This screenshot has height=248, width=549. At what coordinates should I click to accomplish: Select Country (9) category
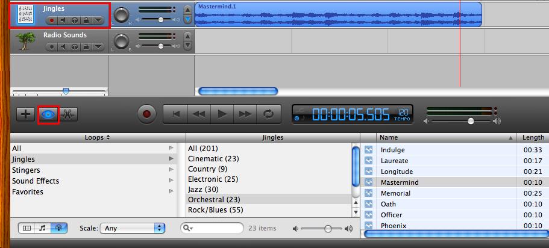click(x=269, y=169)
